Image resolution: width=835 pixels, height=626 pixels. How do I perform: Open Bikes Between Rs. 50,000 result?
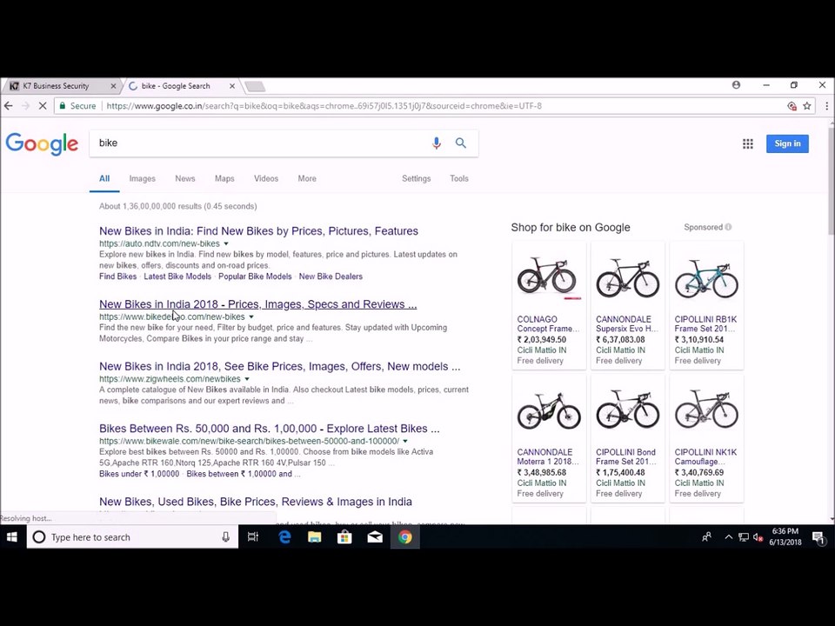pyautogui.click(x=270, y=429)
